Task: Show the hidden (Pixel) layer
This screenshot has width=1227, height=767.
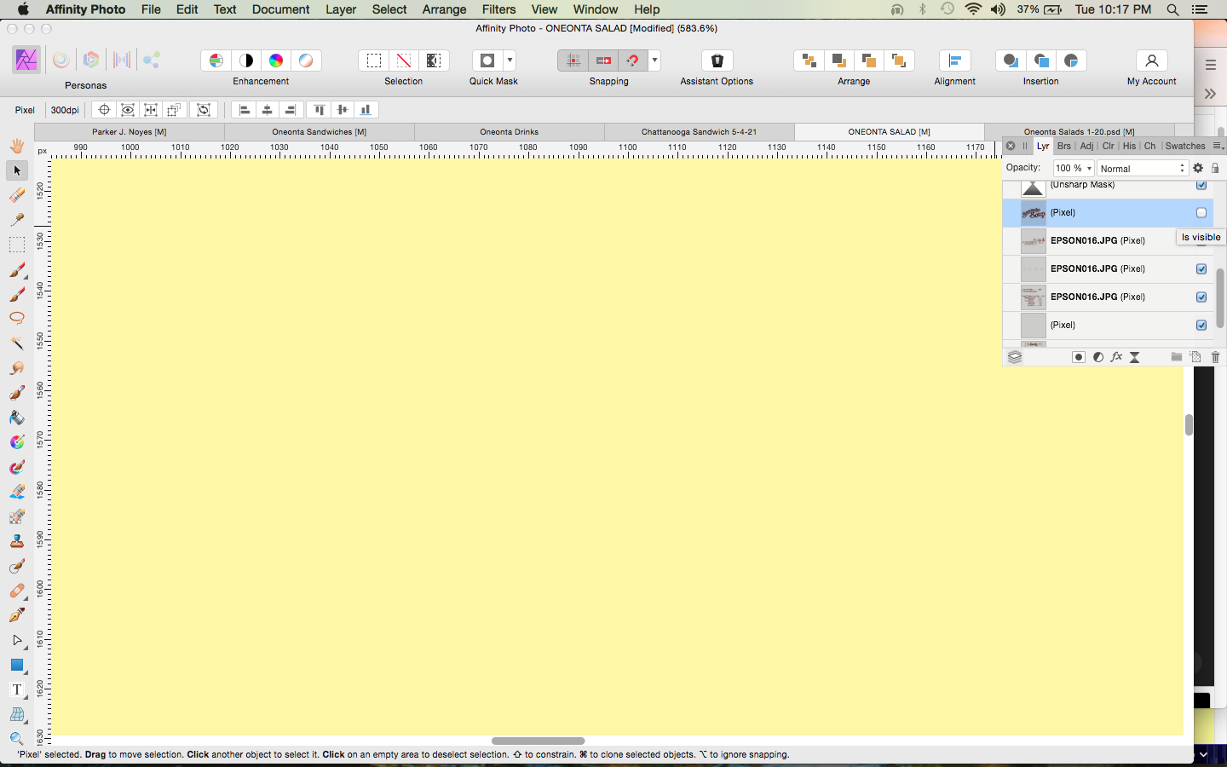Action: click(x=1201, y=213)
